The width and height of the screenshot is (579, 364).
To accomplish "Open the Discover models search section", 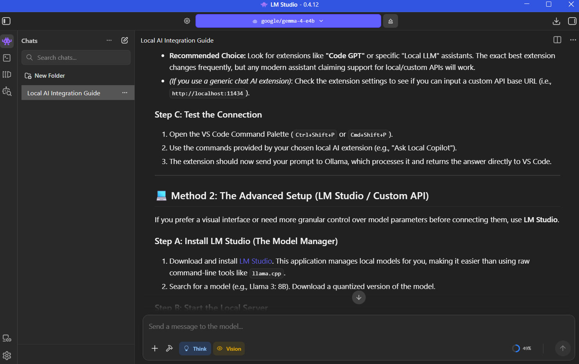I will click(7, 91).
